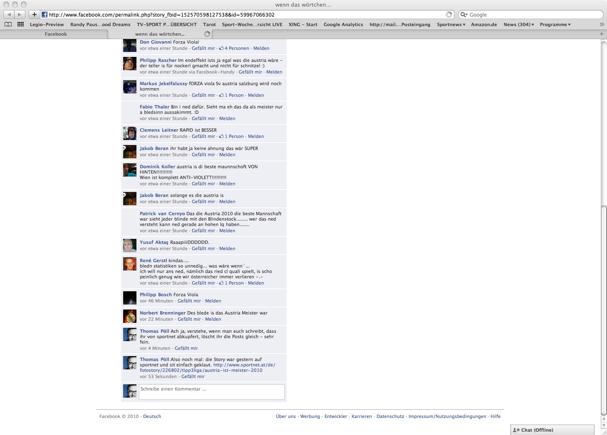
Task: Click Gefällt mir on Philipp Bosch's comment
Action: 189,301
